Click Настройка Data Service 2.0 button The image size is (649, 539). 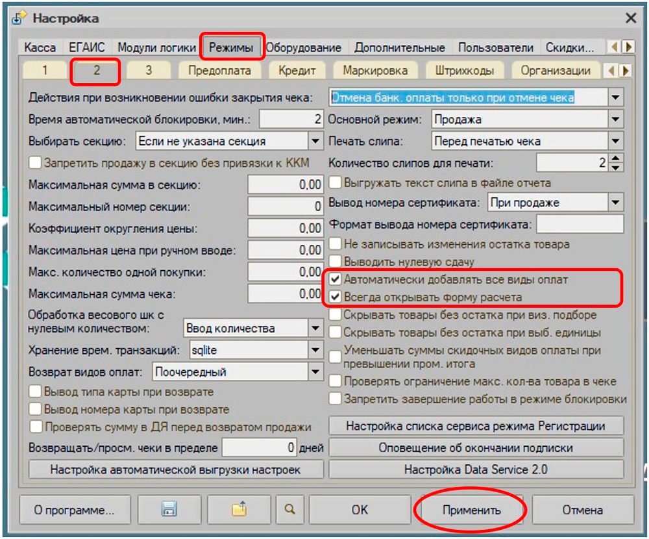click(476, 470)
